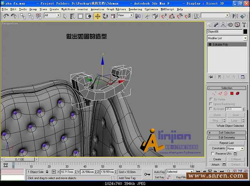Image resolution: width=250 pixels, height=186 pixels.
Task: Click the X coordinate input field
Action: 67,172
